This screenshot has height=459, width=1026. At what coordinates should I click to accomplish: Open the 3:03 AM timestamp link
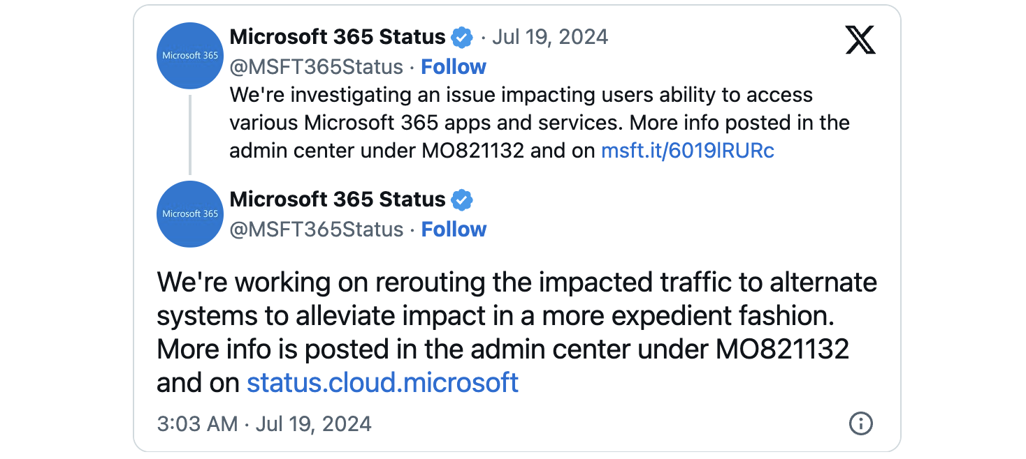click(x=264, y=423)
